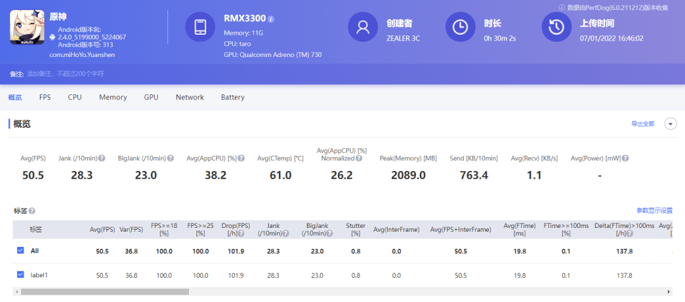
Task: Open the Battery tab
Action: click(232, 98)
